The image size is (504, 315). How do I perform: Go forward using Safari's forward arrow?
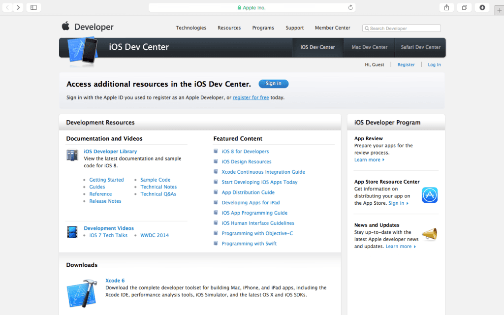coord(18,7)
